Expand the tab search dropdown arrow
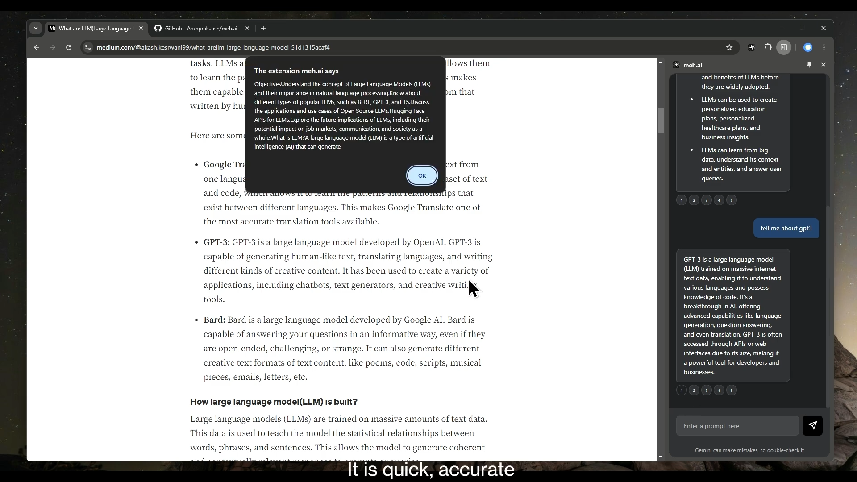Screen dimensions: 857x482 (x=36, y=28)
